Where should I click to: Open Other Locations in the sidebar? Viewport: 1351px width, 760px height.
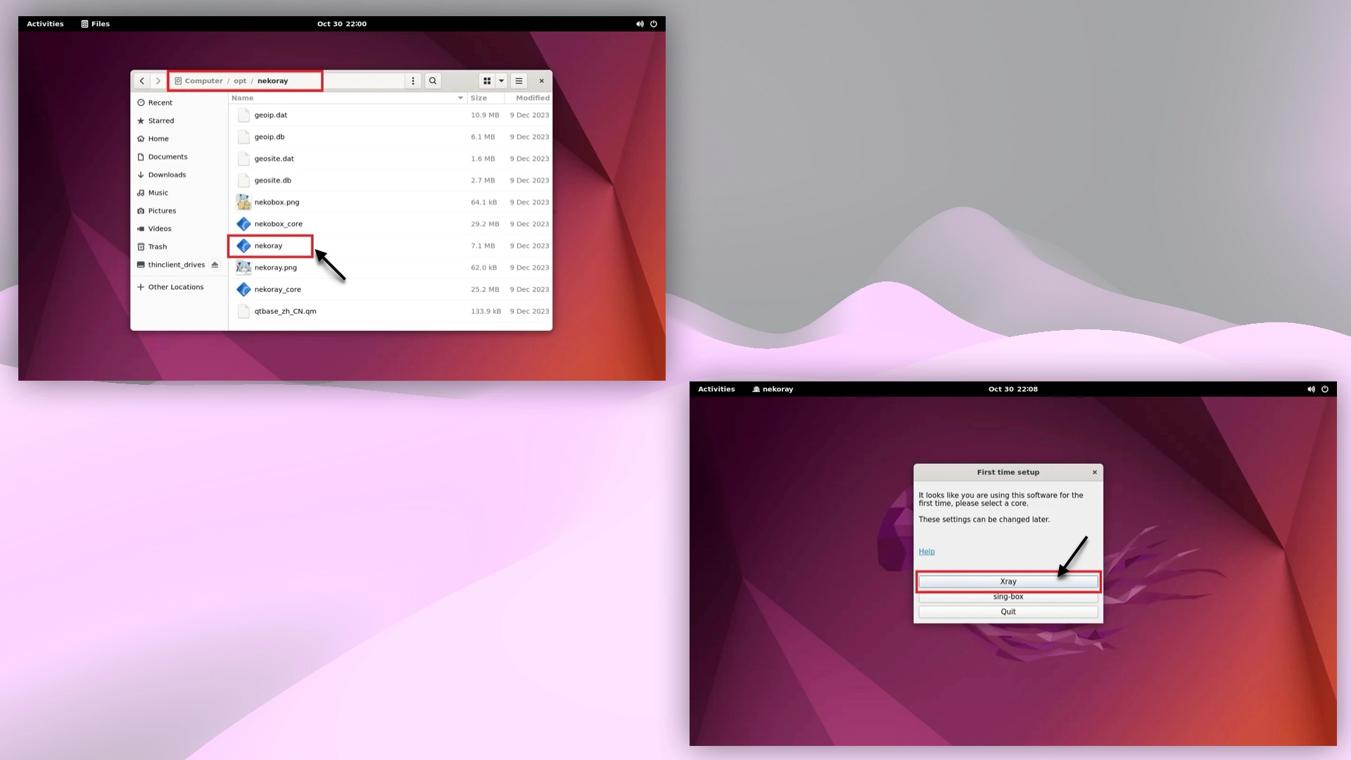point(175,287)
